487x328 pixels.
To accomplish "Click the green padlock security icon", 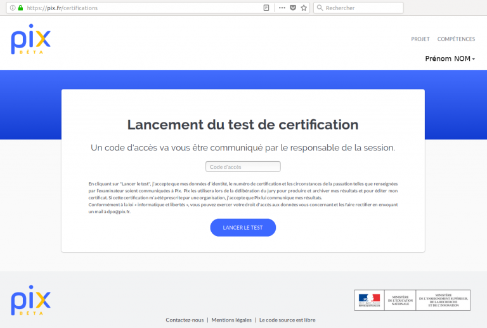I will click(20, 8).
